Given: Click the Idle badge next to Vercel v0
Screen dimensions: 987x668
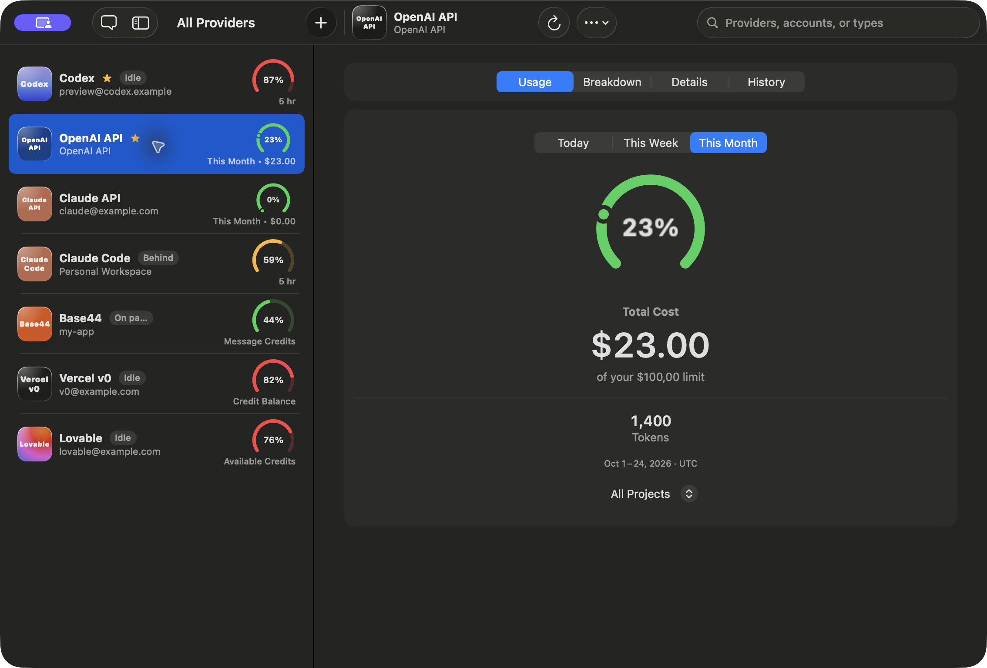Looking at the screenshot, I should click(x=132, y=378).
